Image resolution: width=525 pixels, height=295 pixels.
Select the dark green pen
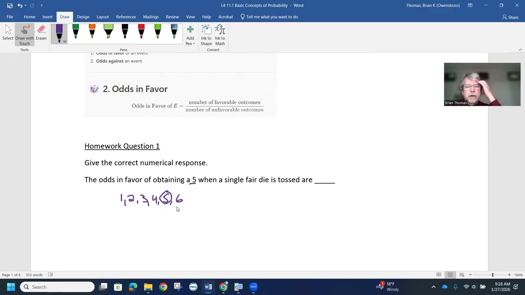(x=75, y=32)
